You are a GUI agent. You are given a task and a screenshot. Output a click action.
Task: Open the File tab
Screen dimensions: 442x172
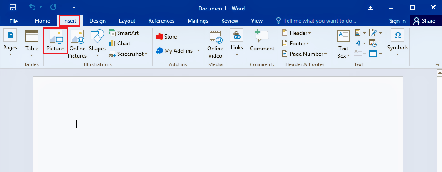tap(14, 21)
